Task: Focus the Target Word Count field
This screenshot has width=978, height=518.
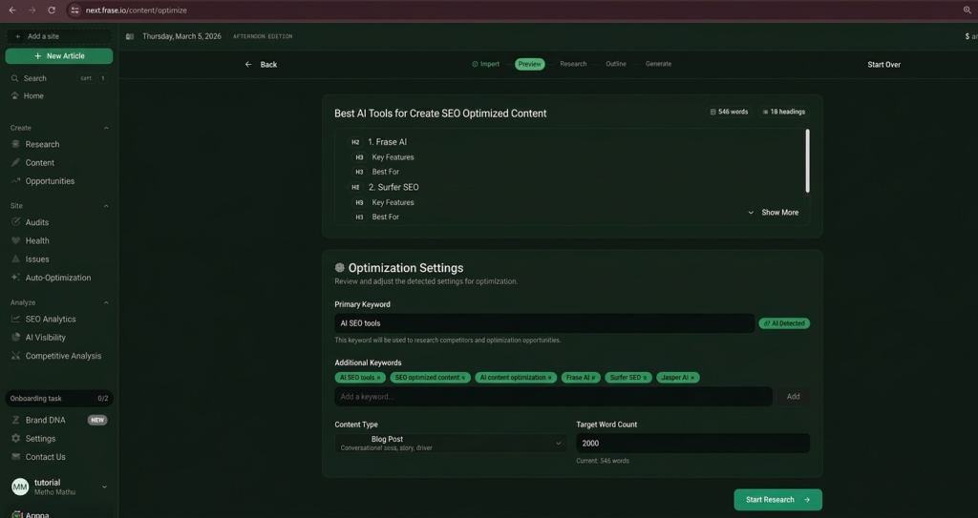Action: 693,444
